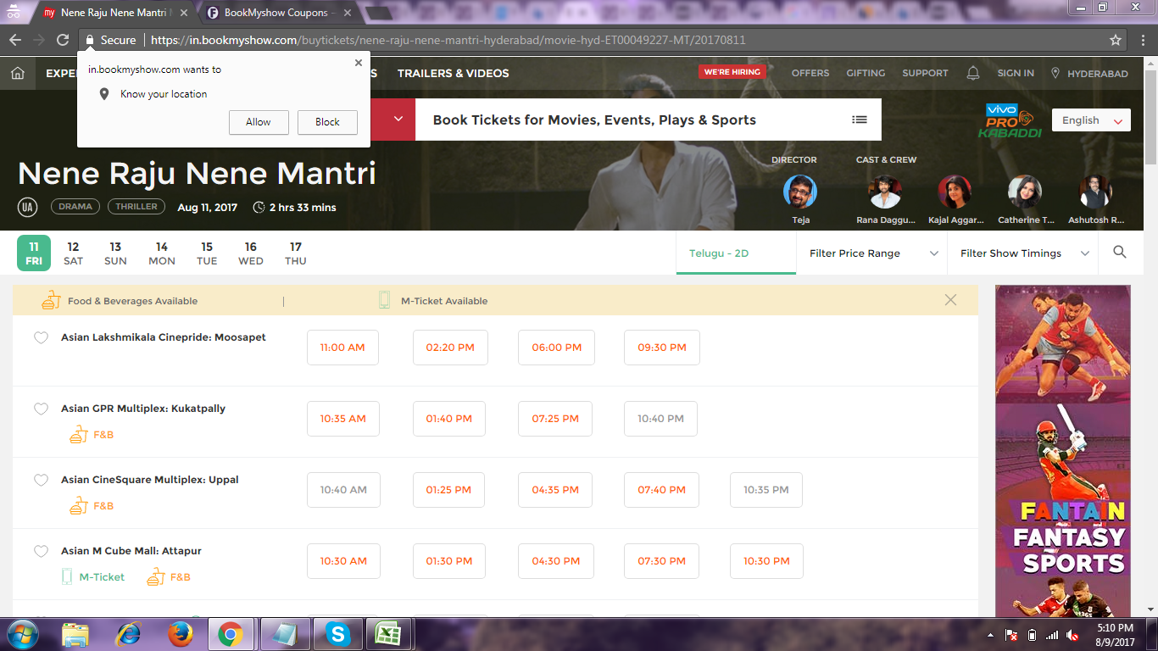This screenshot has height=651, width=1158.
Task: Go back using browser back arrow
Action: (x=15, y=40)
